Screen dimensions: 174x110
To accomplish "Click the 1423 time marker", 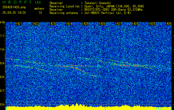I will tap(52, 24).
